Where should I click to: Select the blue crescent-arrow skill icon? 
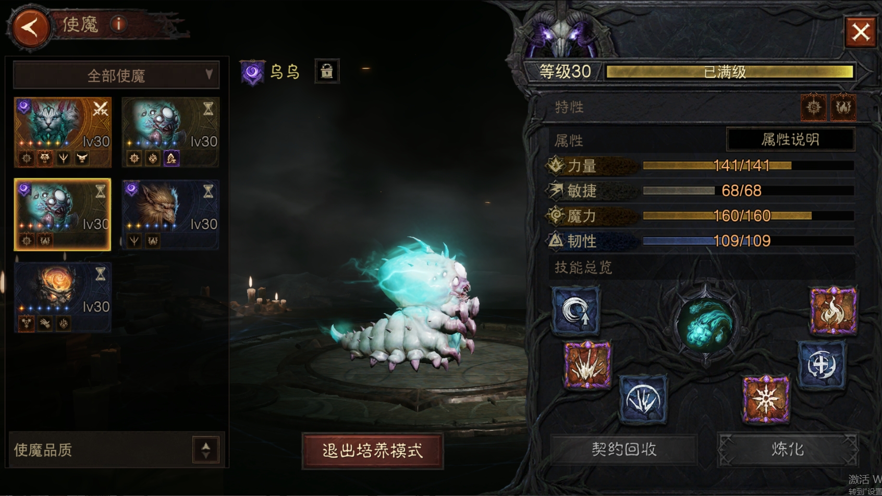click(x=575, y=311)
